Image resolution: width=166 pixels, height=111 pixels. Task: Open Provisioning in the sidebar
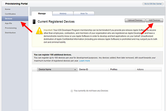click(11, 28)
